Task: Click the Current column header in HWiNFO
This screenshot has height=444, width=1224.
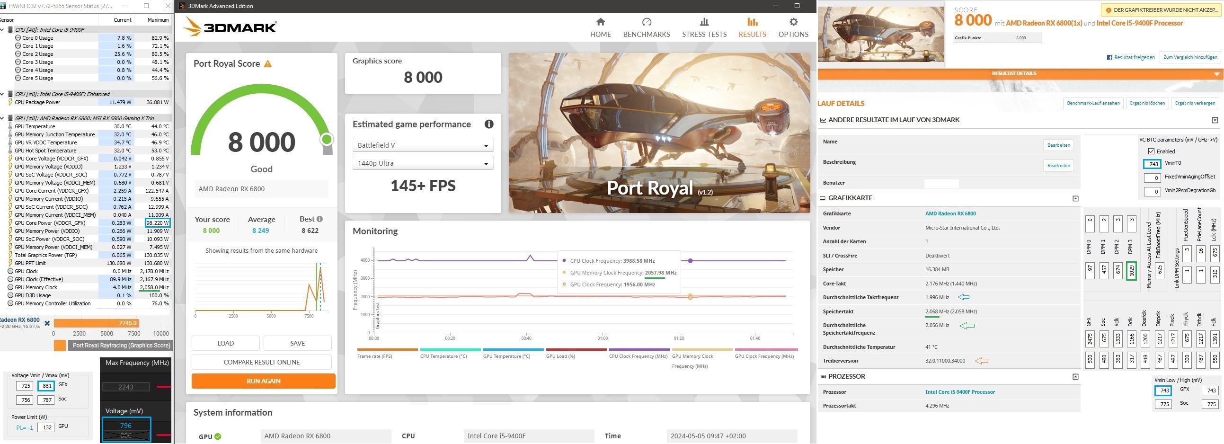Action: [122, 20]
